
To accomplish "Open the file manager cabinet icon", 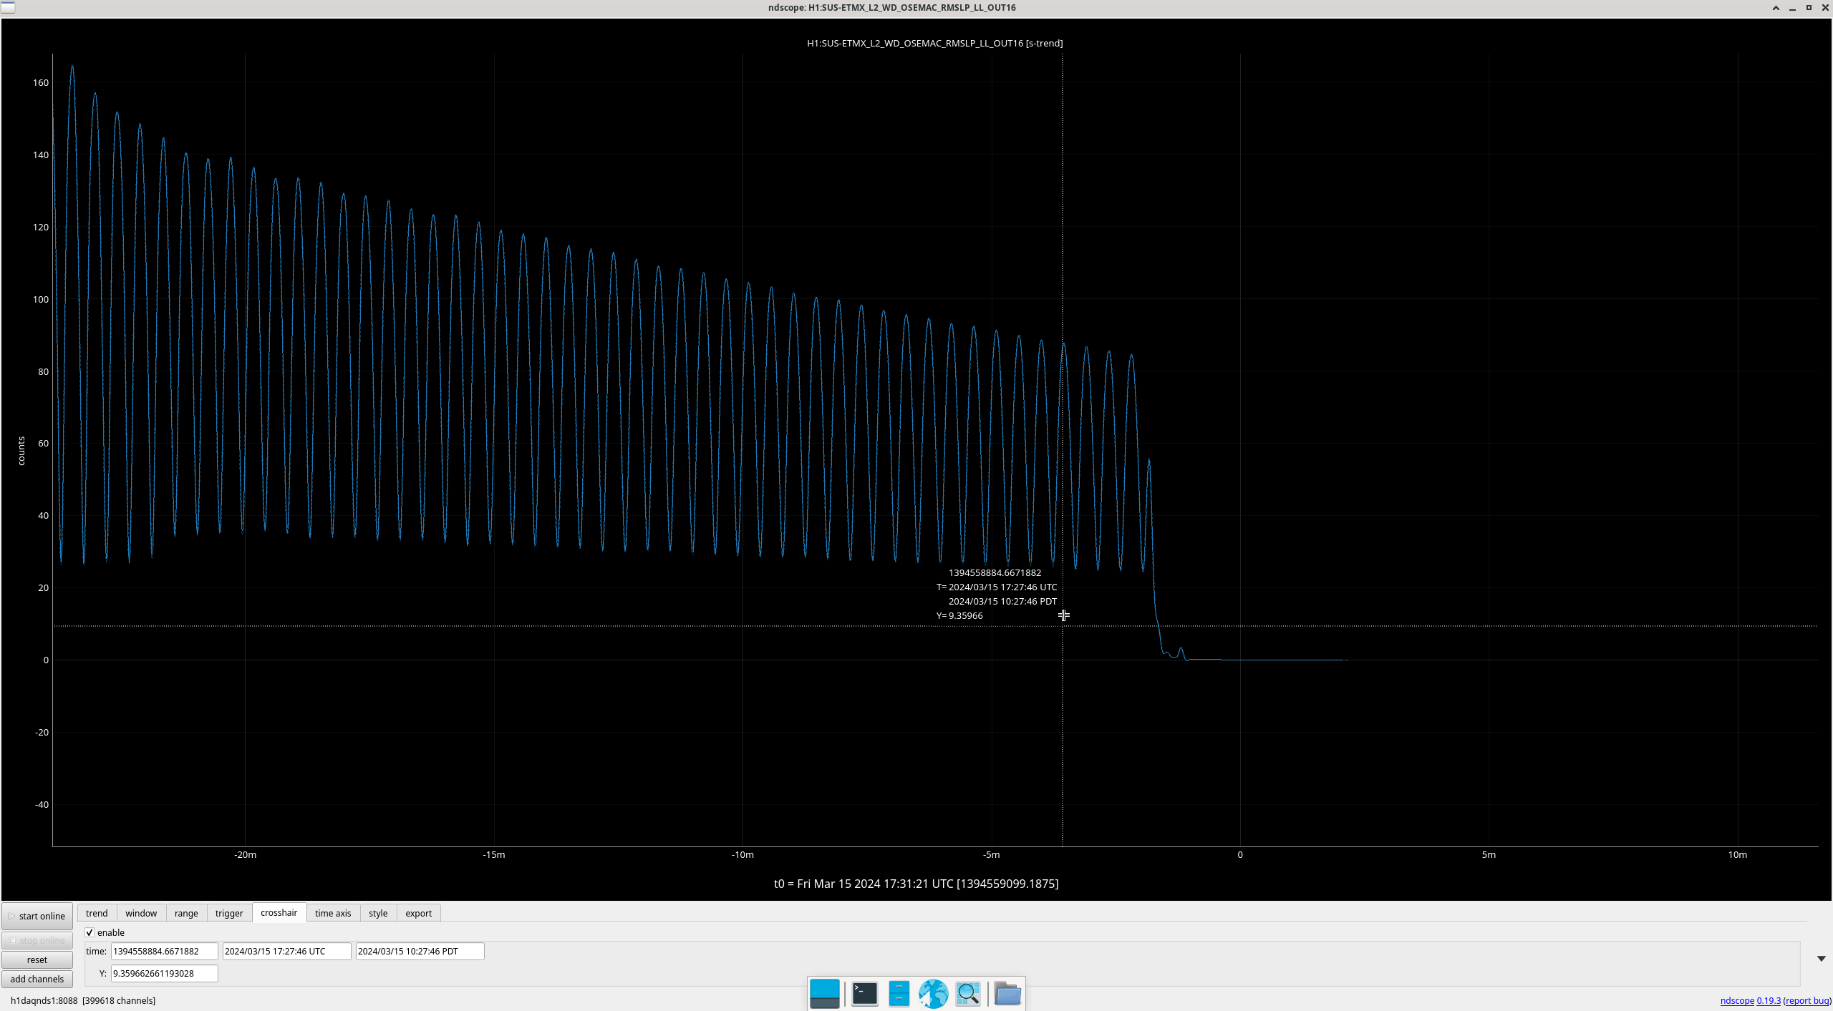I will [899, 993].
